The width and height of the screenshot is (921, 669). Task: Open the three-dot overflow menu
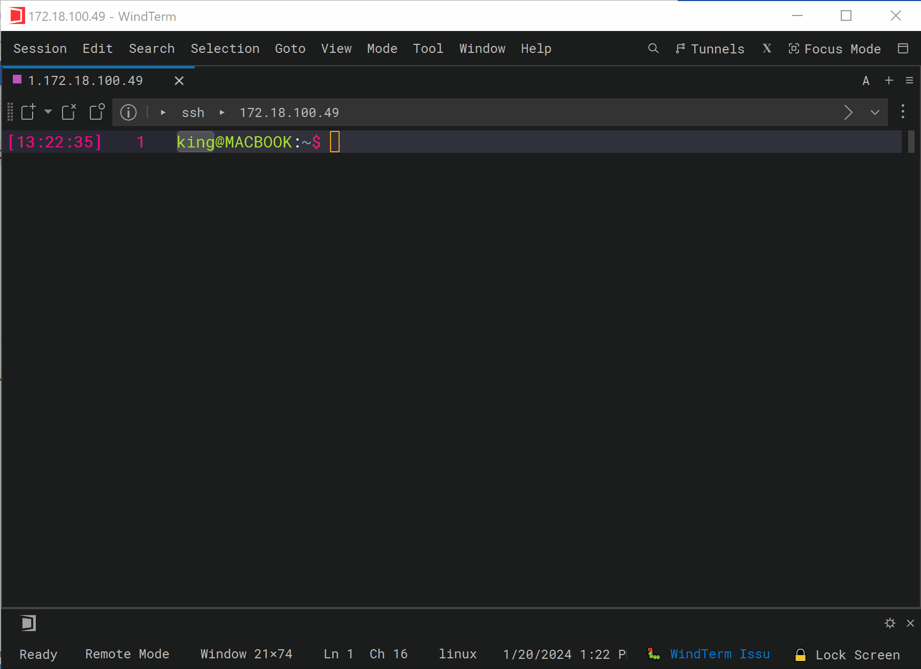pos(902,112)
